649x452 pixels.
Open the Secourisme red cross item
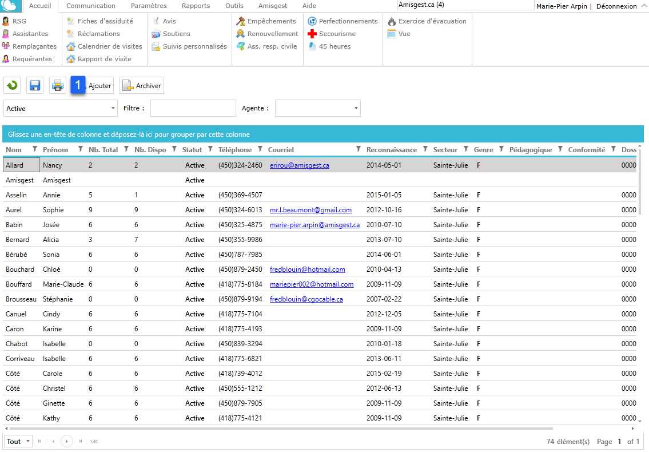pos(332,34)
